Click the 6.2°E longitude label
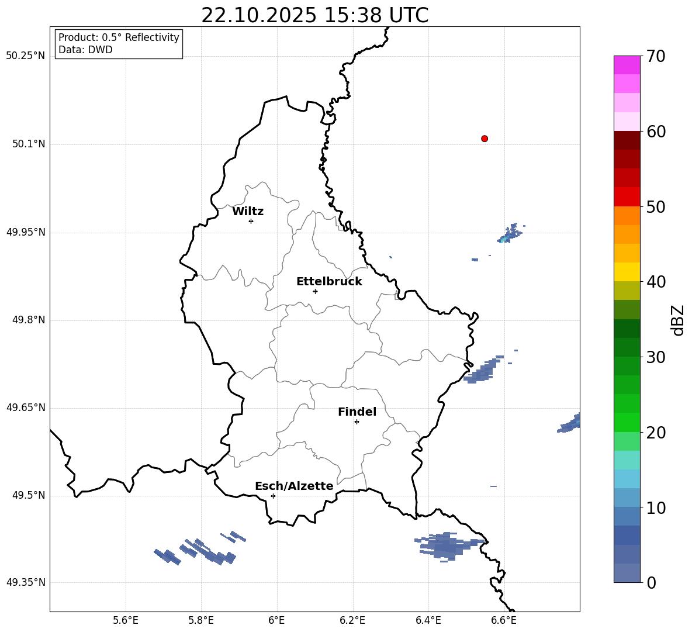 [x=352, y=620]
